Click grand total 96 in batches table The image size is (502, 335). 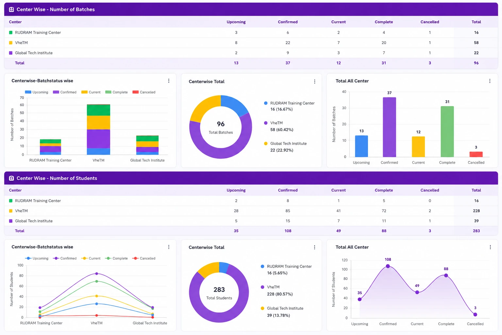(x=476, y=63)
